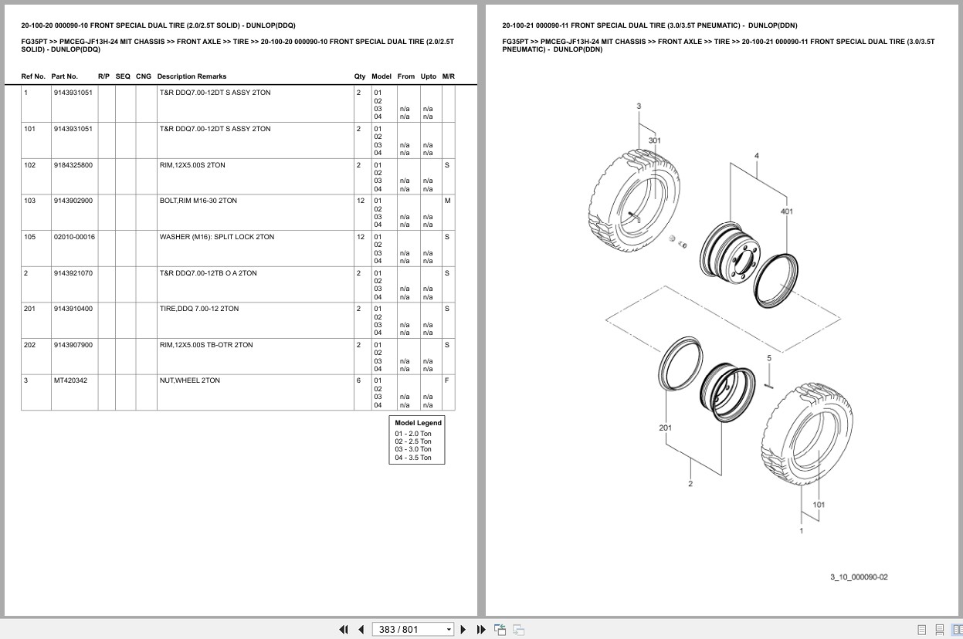The height and width of the screenshot is (639, 963).
Task: Select description RIM,12X5.00S 2TON
Action: click(192, 165)
